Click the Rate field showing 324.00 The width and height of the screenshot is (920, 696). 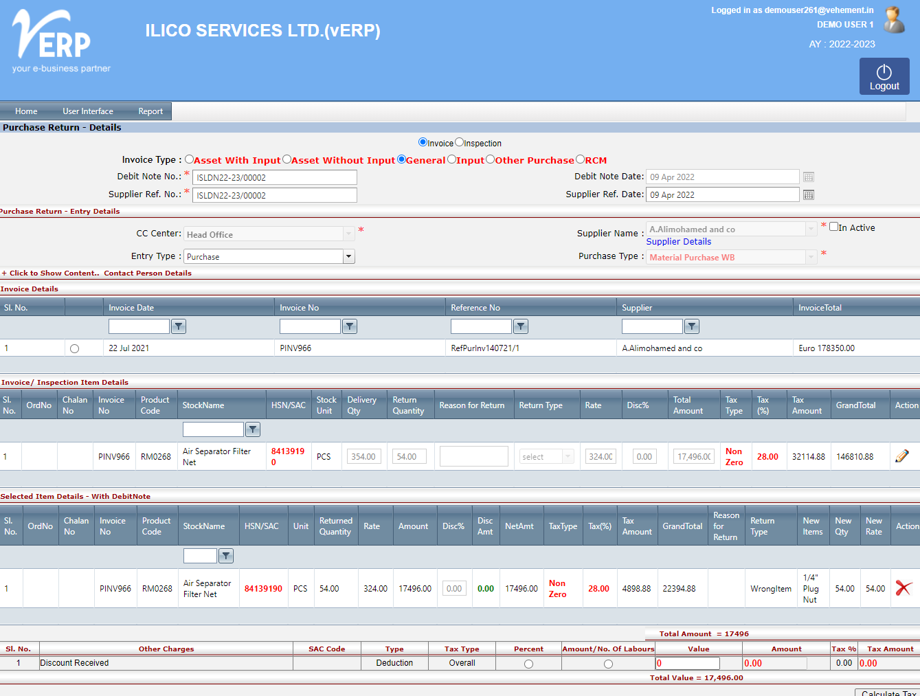(x=601, y=456)
